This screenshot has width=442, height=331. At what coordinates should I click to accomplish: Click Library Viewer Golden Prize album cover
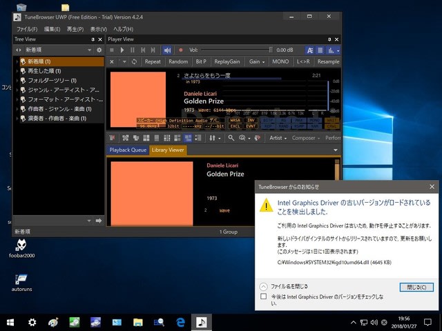coord(152,194)
